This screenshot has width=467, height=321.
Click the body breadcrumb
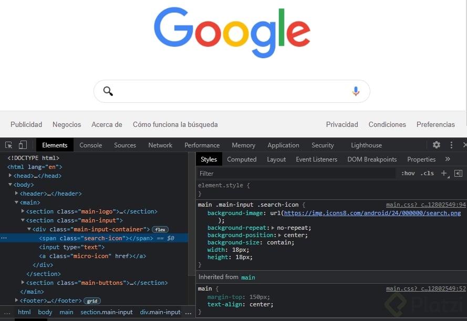[x=45, y=312]
